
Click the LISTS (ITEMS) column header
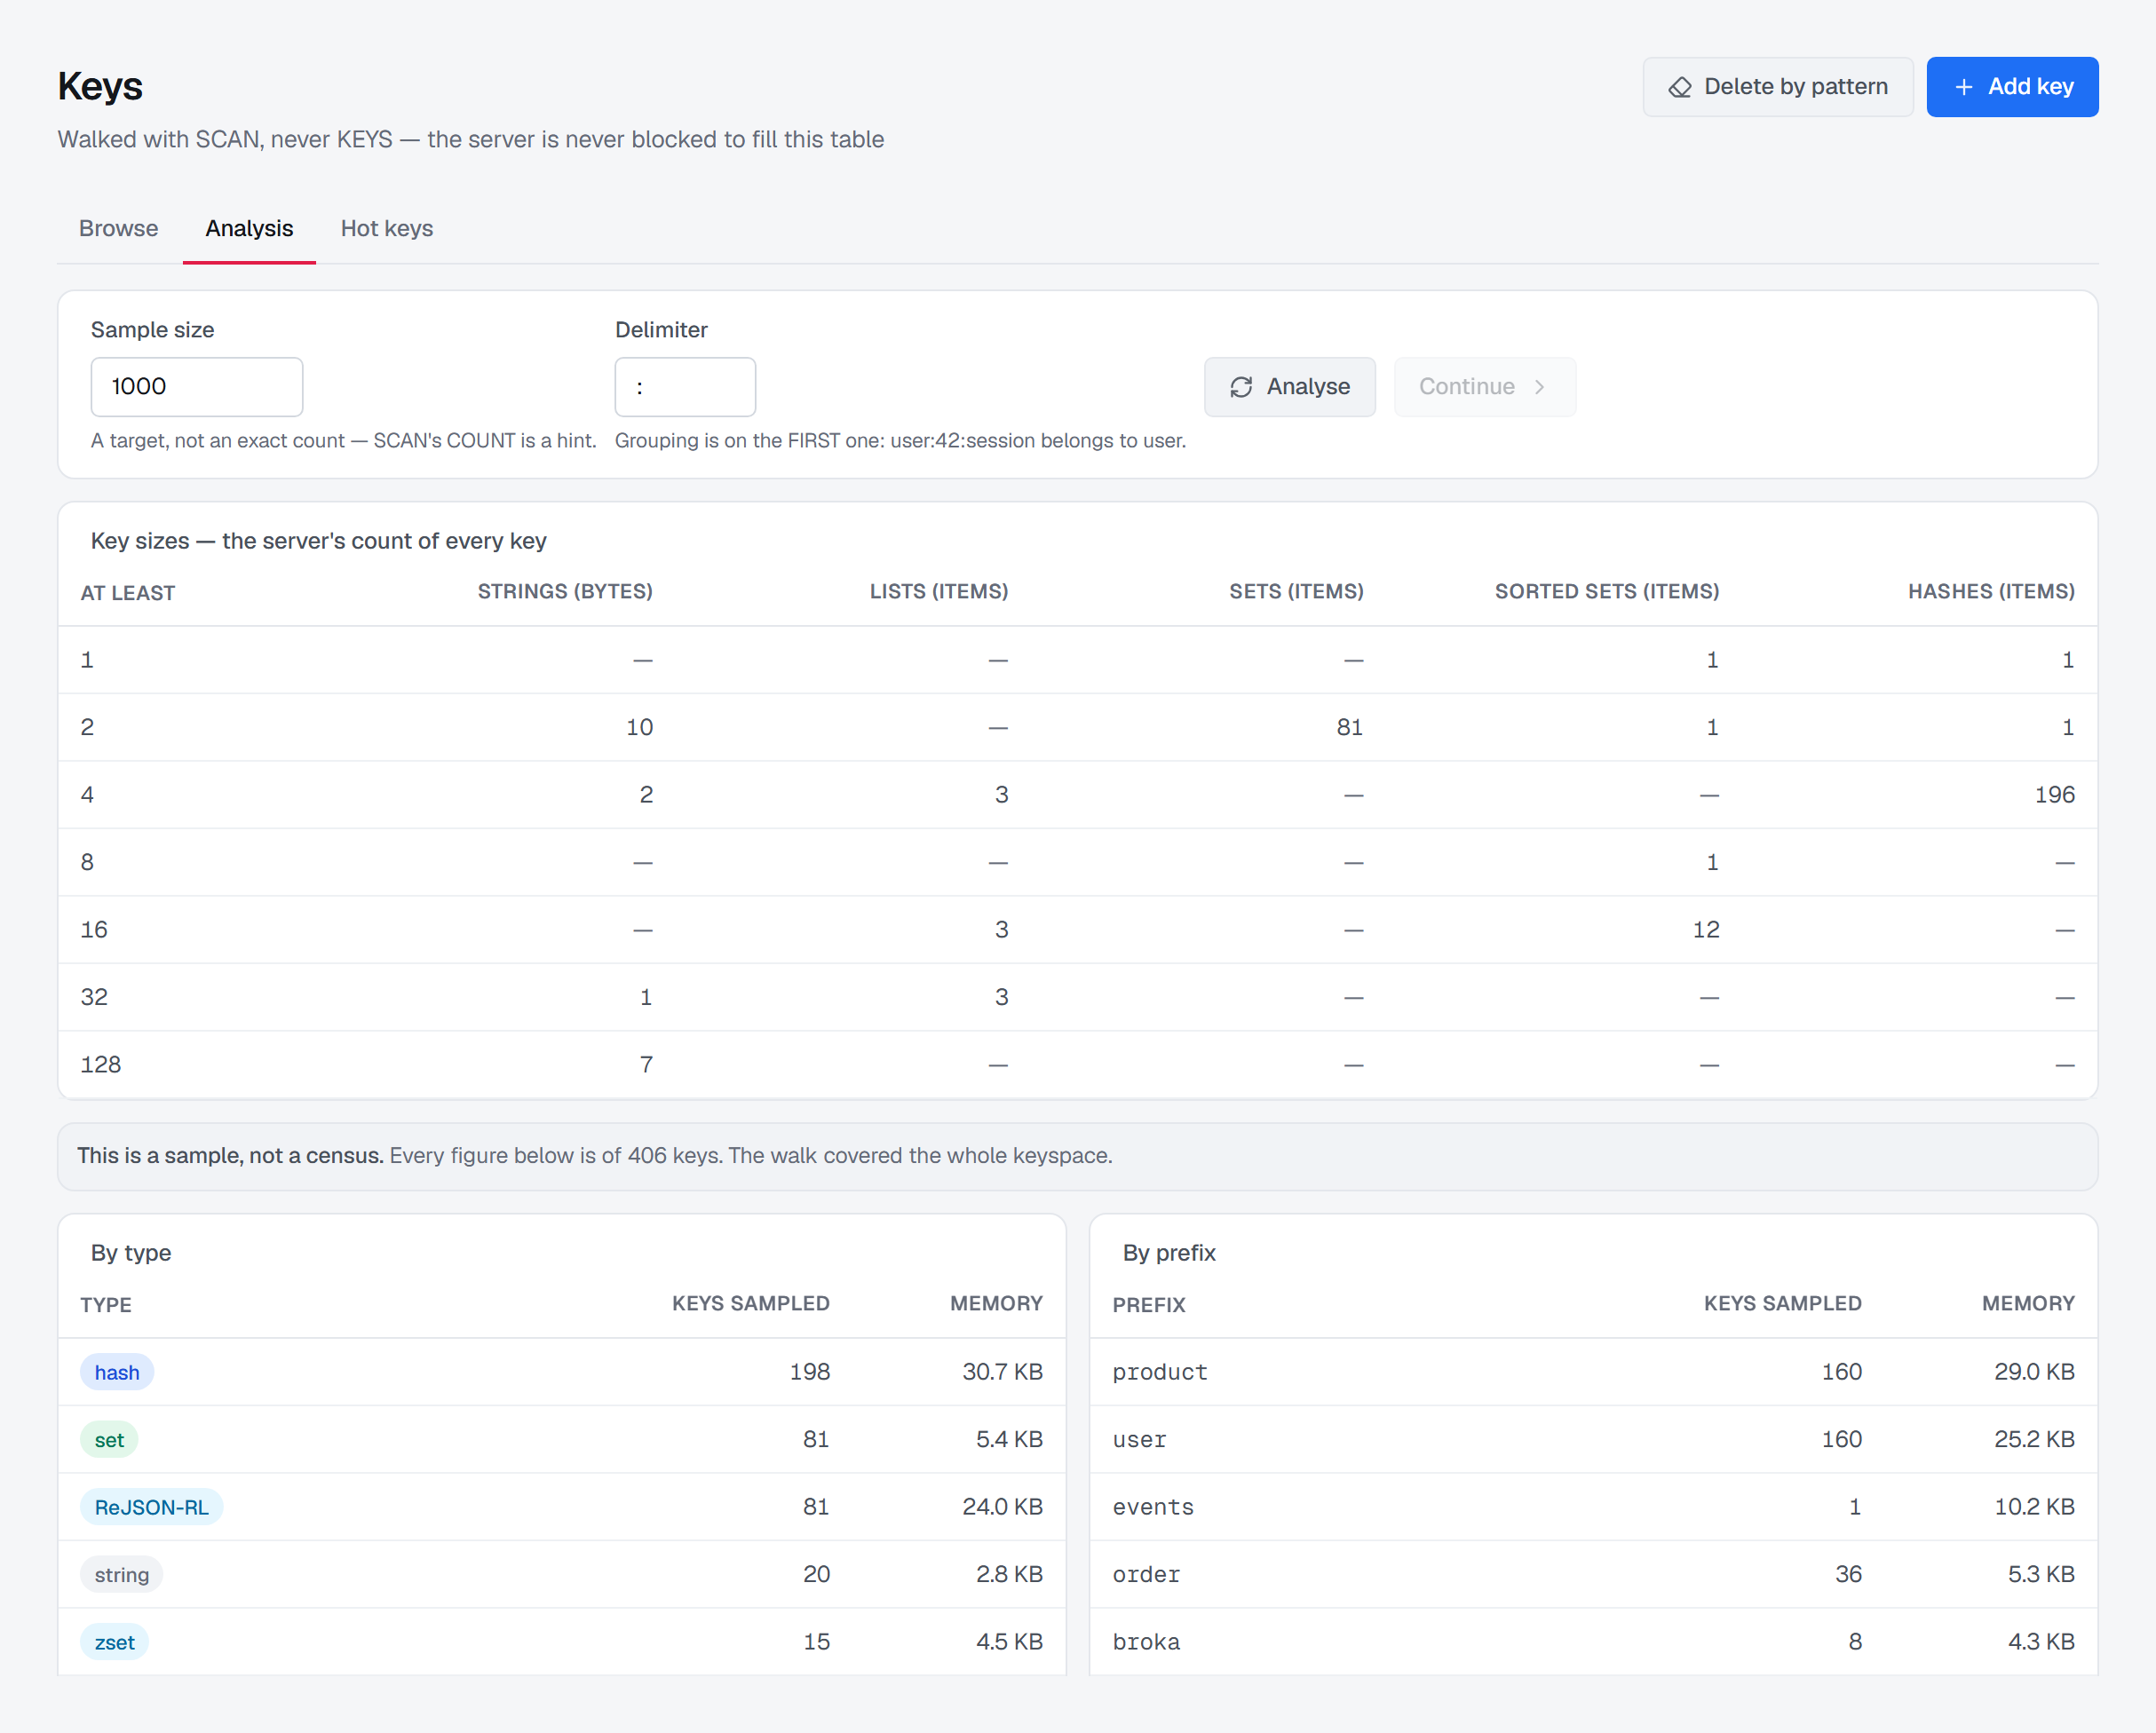(939, 592)
